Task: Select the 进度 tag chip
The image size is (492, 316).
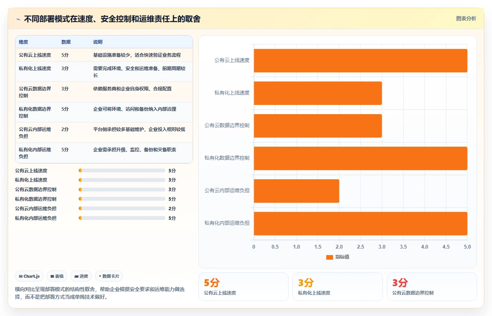Action: pyautogui.click(x=81, y=276)
